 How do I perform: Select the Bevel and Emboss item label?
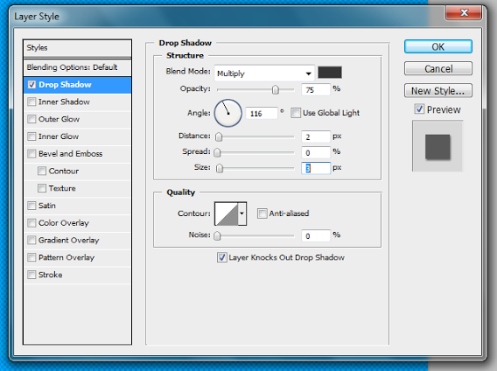(70, 154)
